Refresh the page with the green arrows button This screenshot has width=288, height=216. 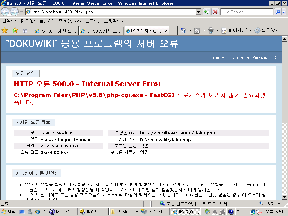[x=207, y=12]
